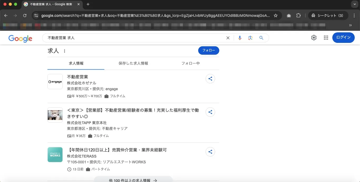The width and height of the screenshot is (360, 182).
Task: Share the 株式会社ホゼナル job listing
Action: (210, 79)
